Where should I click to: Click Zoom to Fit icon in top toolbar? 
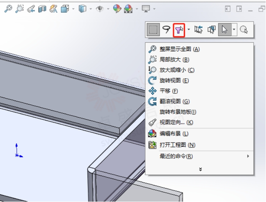8,8
